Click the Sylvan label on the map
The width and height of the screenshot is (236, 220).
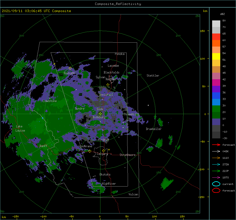point(100,77)
